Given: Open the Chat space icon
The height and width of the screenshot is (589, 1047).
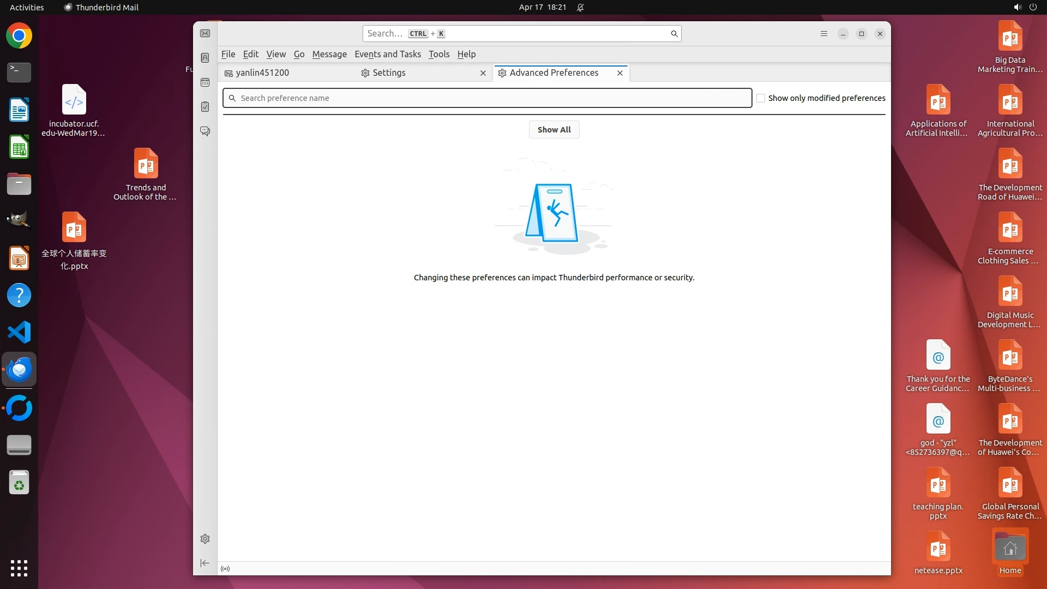Looking at the screenshot, I should click(x=205, y=131).
